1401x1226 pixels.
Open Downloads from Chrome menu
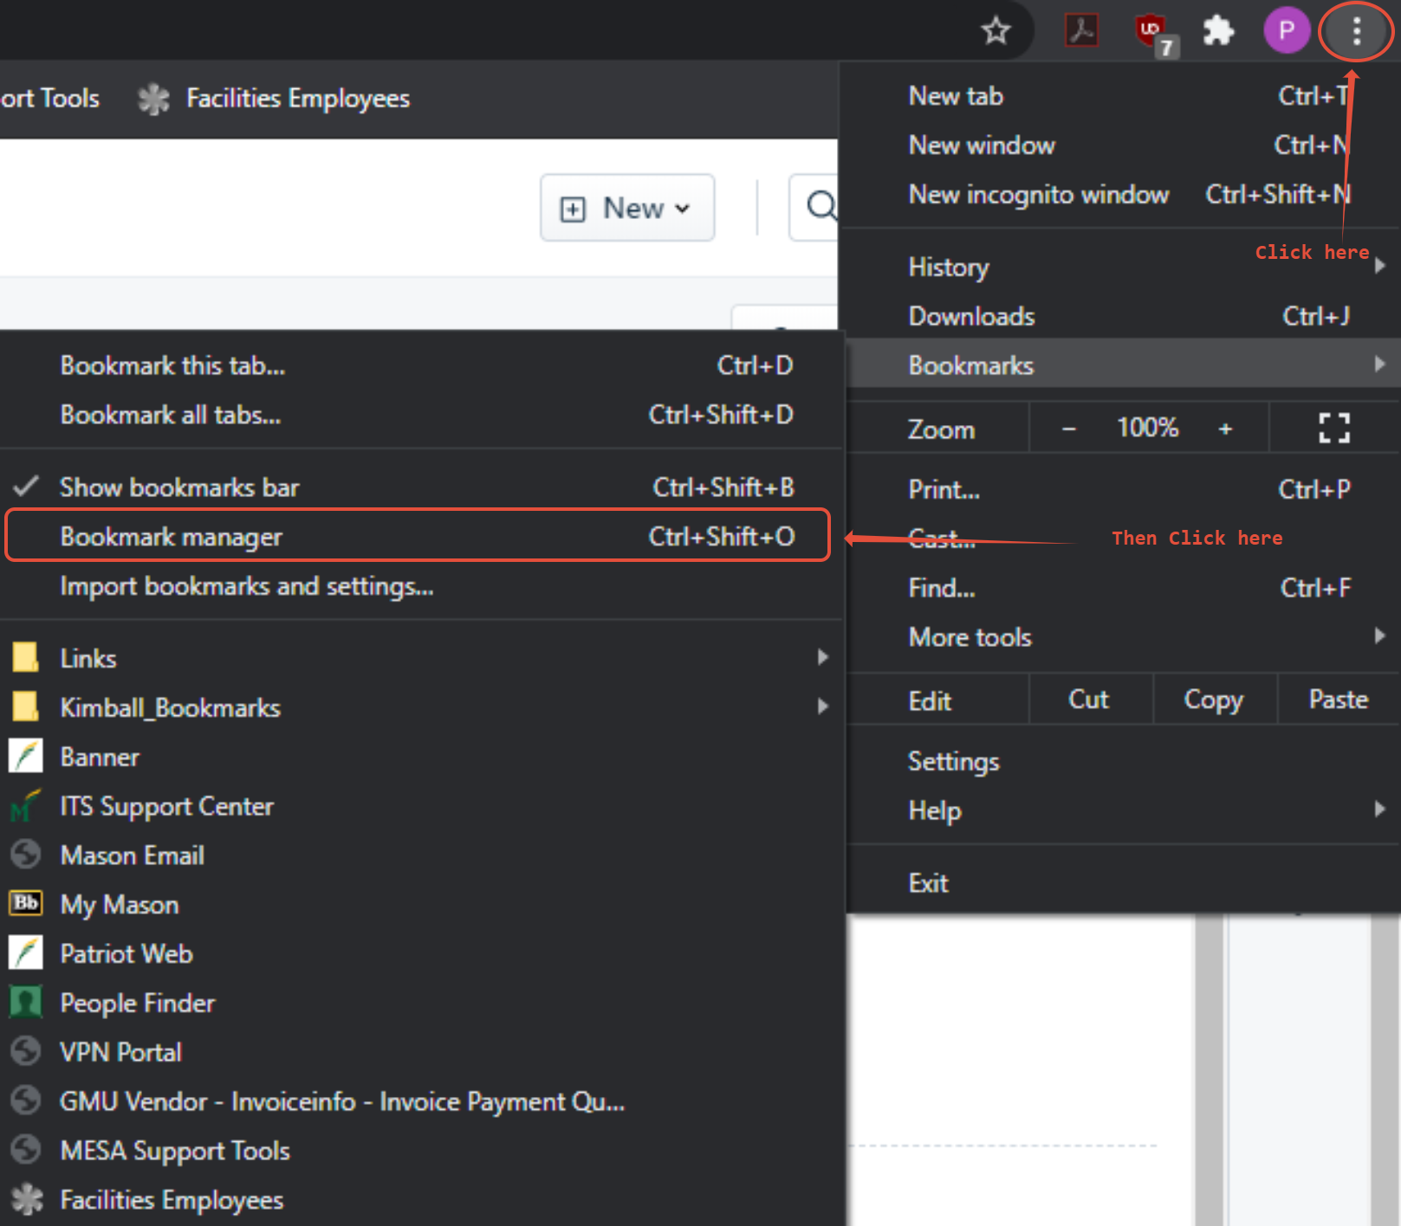pos(1123,316)
